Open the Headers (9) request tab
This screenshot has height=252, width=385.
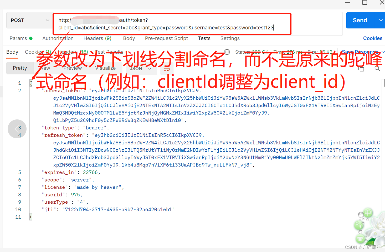pyautogui.click(x=97, y=38)
